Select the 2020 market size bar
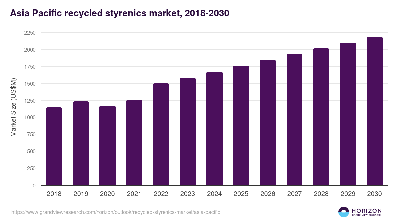This screenshot has width=398, height=224. [107, 145]
